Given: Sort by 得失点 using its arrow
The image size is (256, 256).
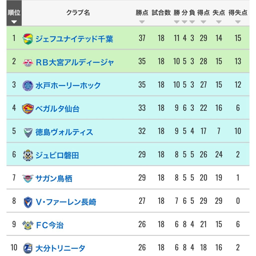Looking at the screenshot, I should pyautogui.click(x=238, y=22).
